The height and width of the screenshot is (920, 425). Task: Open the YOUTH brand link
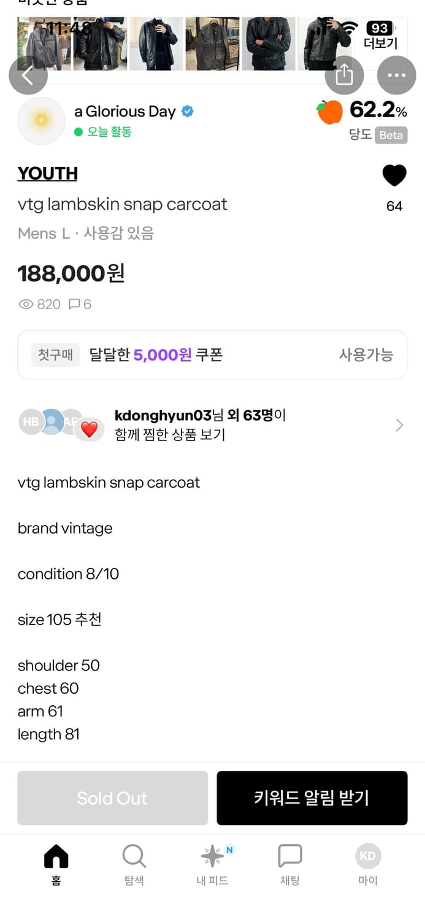click(x=48, y=174)
